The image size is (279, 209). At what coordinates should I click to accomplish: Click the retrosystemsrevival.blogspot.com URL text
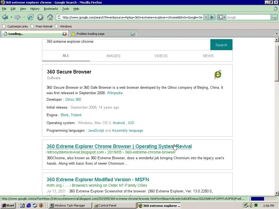[x=75, y=152]
